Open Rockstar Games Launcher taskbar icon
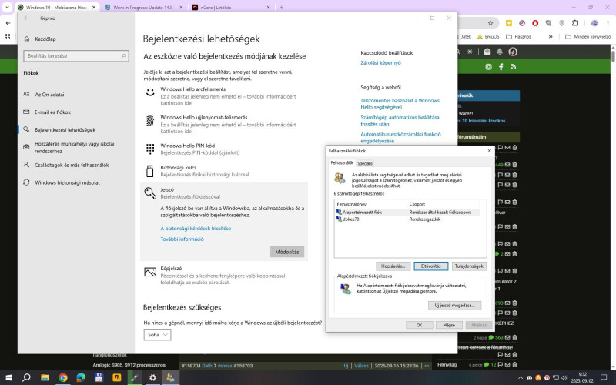Viewport: 616px width, 385px height. [117, 377]
